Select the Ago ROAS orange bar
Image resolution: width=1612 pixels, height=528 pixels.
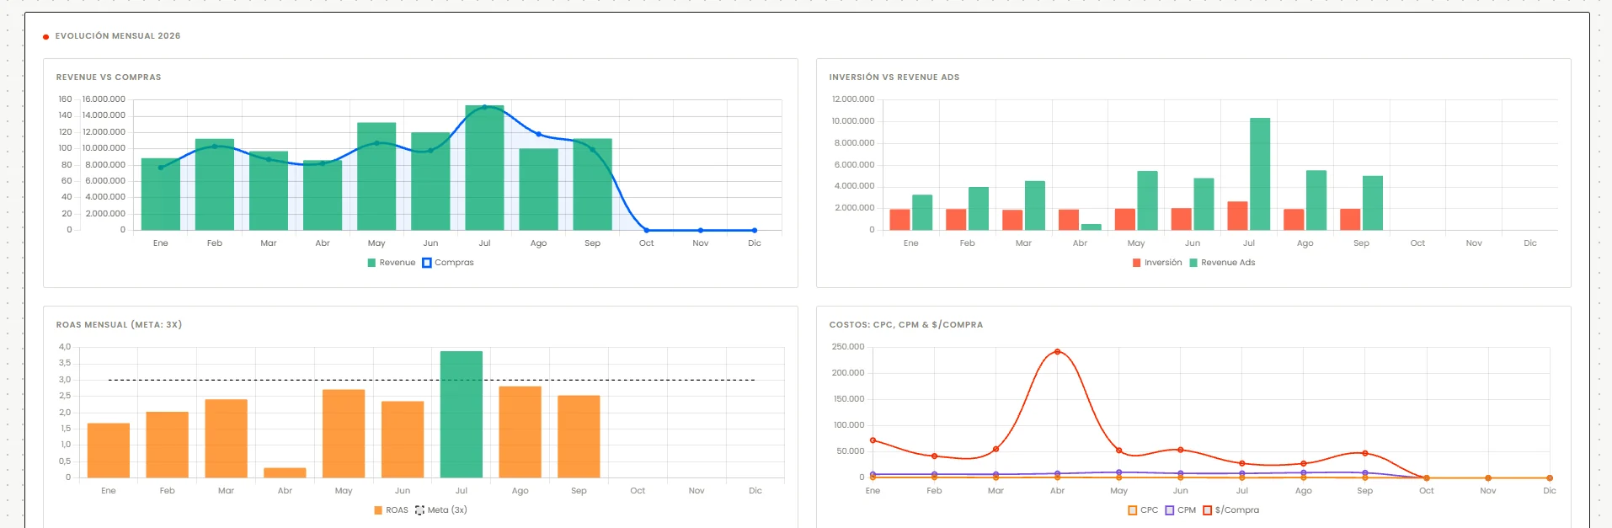coord(520,432)
